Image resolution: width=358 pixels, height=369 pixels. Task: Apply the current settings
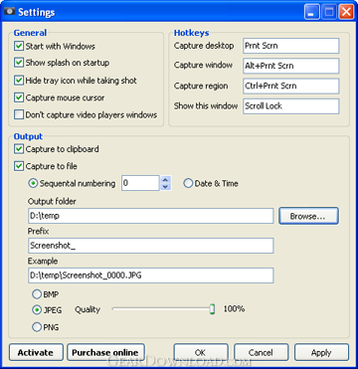[x=321, y=352]
